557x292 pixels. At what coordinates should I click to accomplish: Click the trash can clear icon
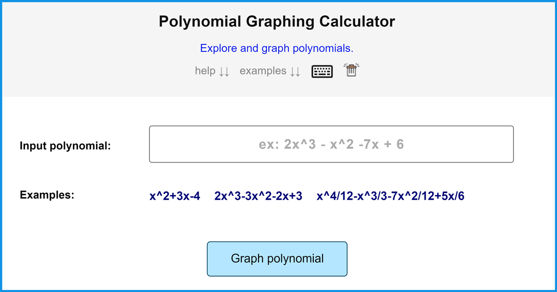pos(351,70)
